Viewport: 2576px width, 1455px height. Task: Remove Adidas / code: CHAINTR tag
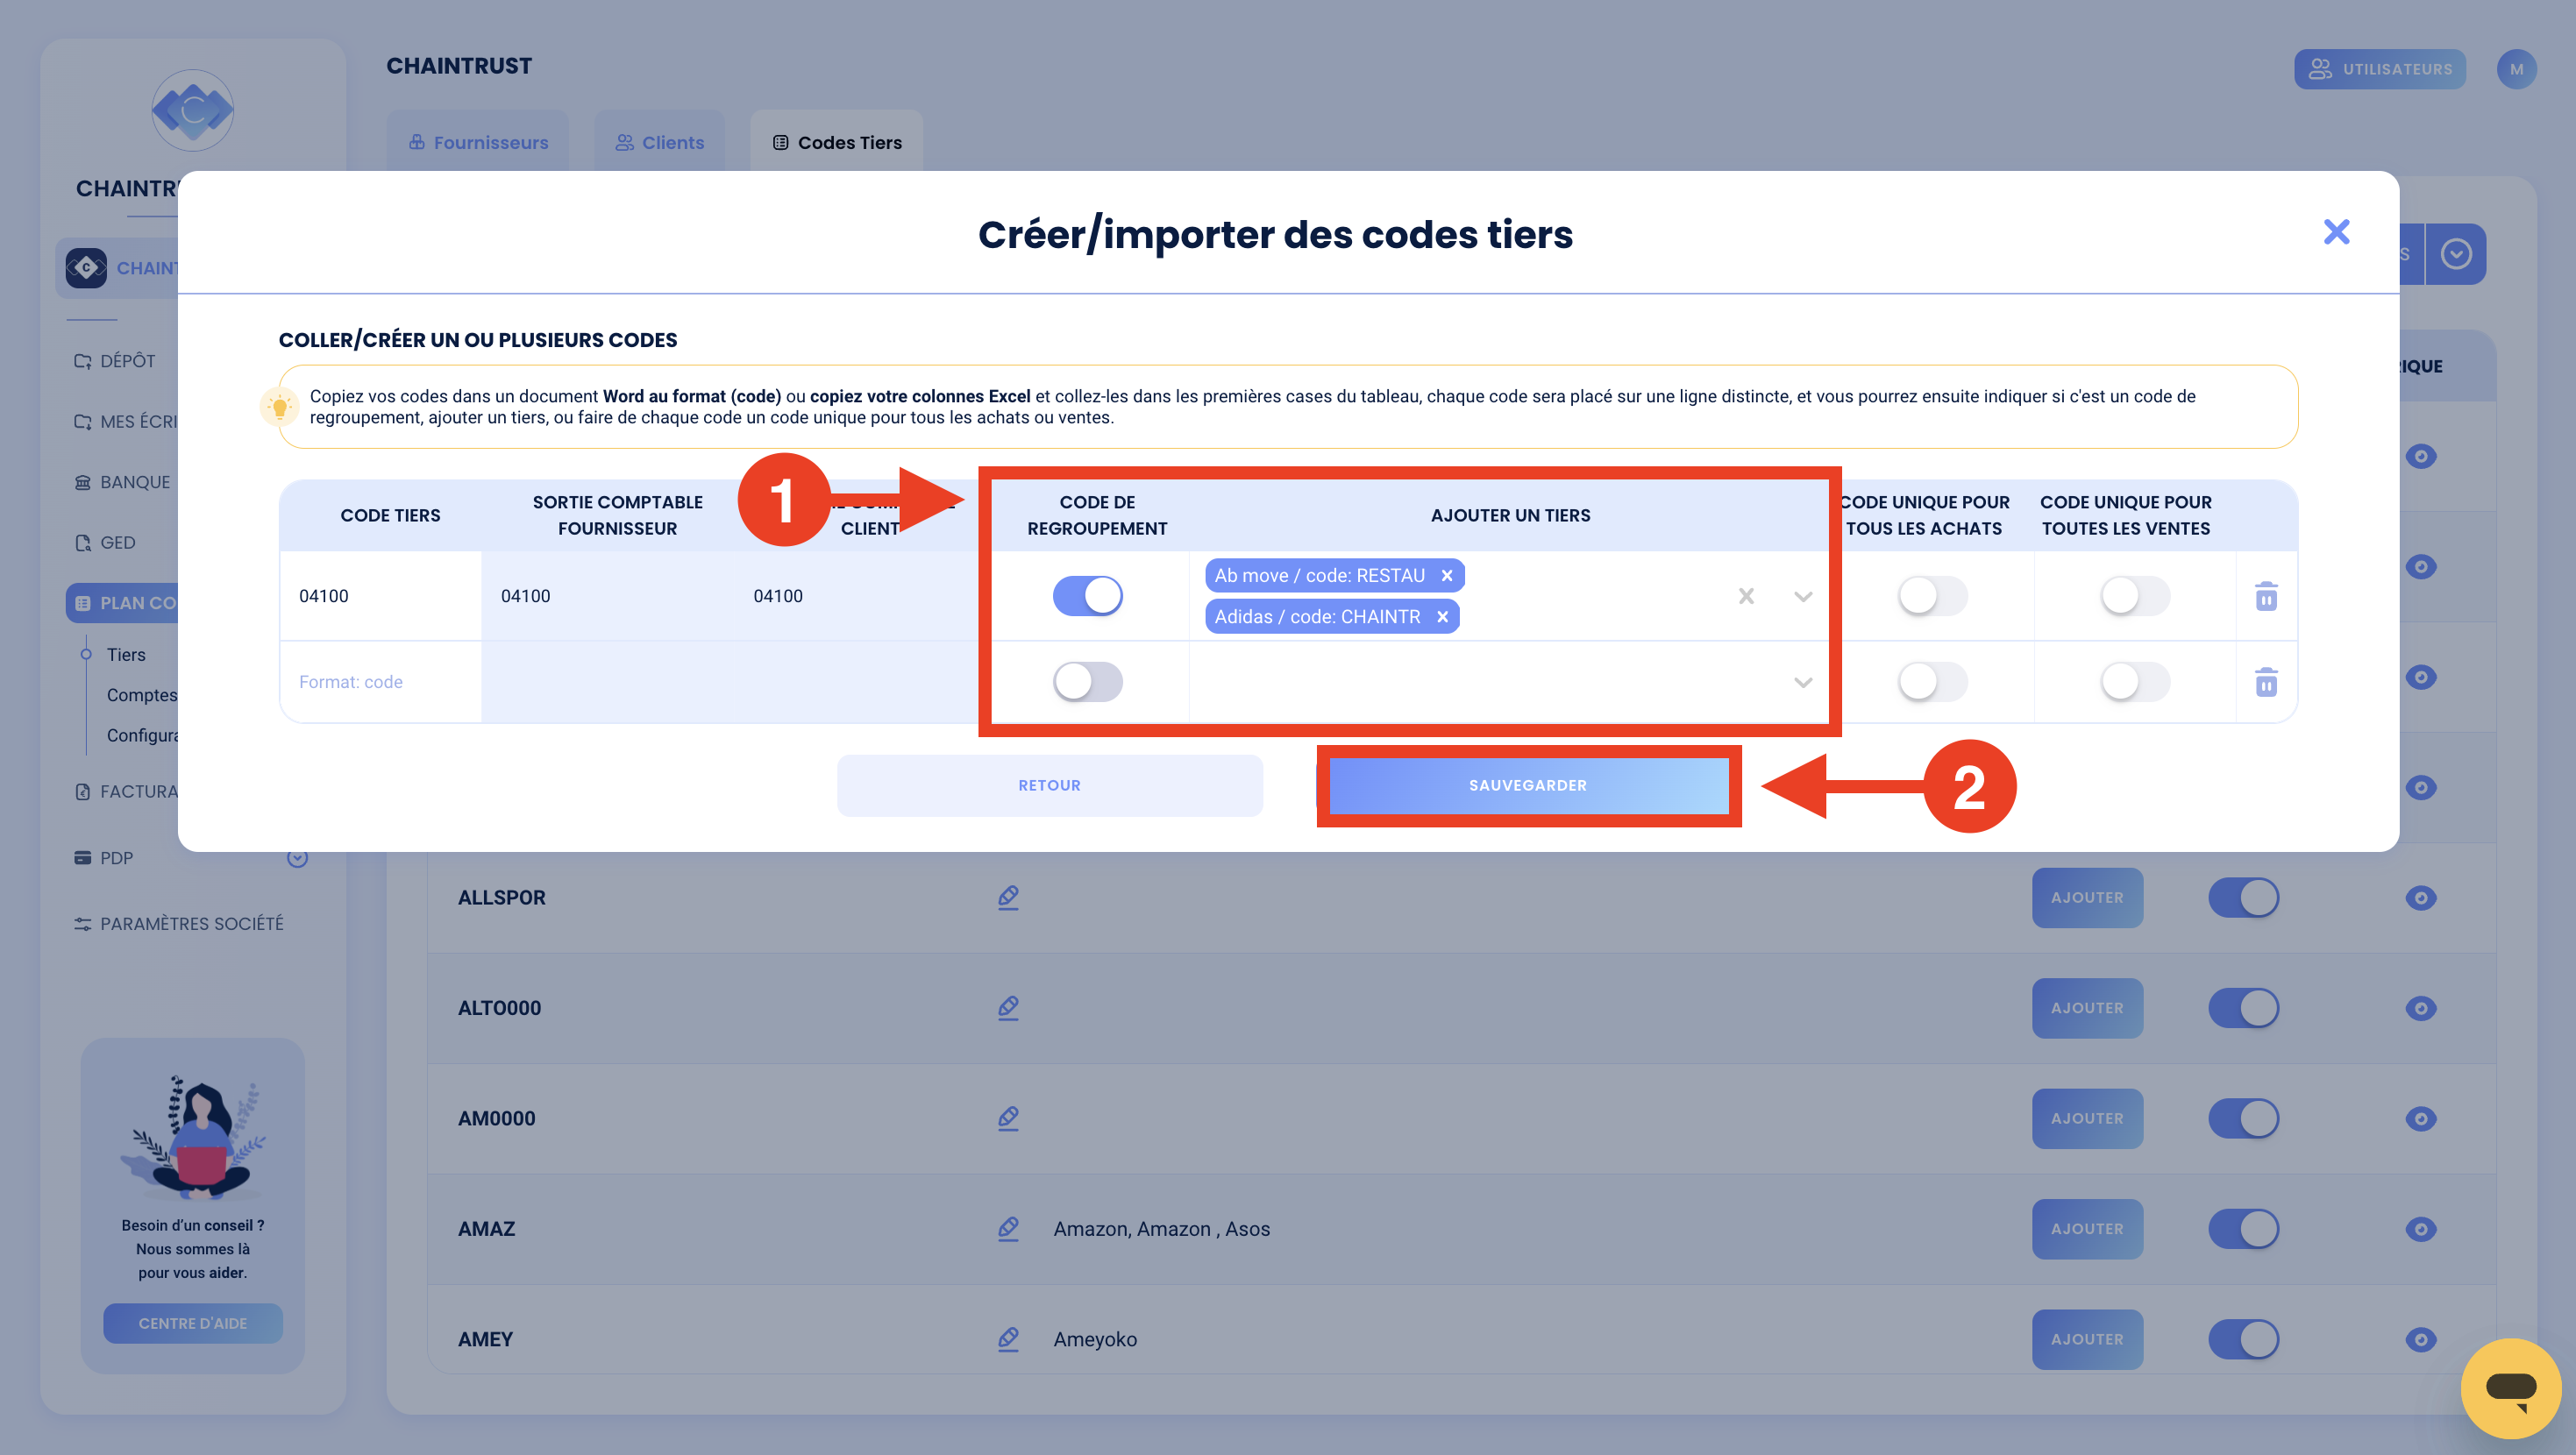(1442, 617)
